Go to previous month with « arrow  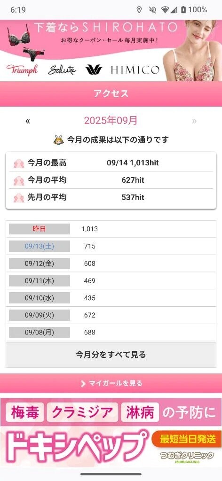coord(28,121)
